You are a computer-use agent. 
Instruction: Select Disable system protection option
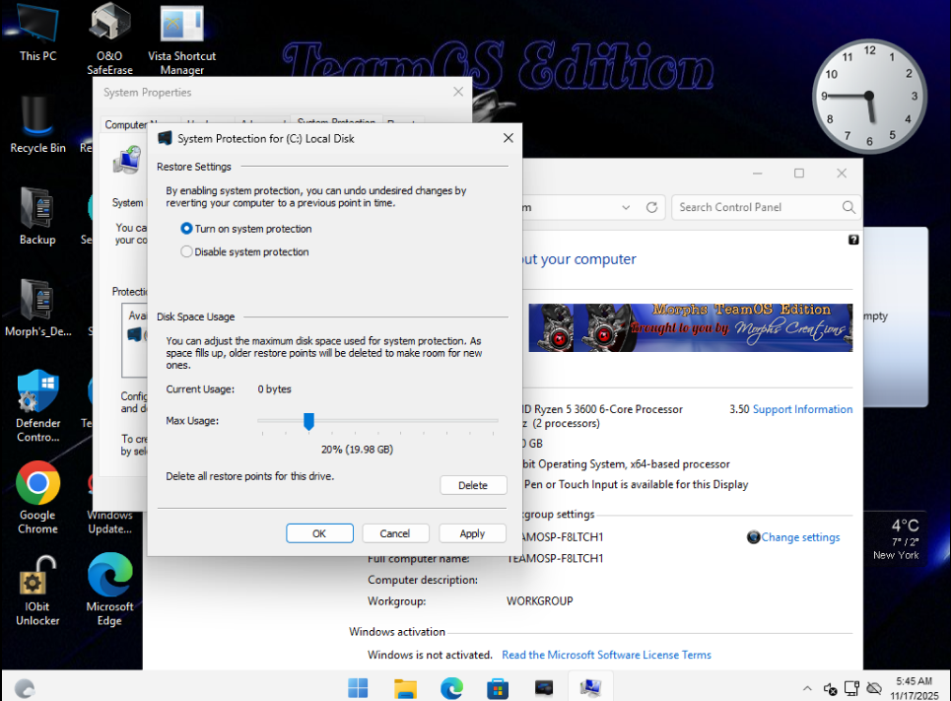point(187,252)
